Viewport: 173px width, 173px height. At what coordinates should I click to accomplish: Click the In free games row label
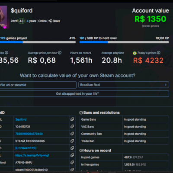[90, 165]
